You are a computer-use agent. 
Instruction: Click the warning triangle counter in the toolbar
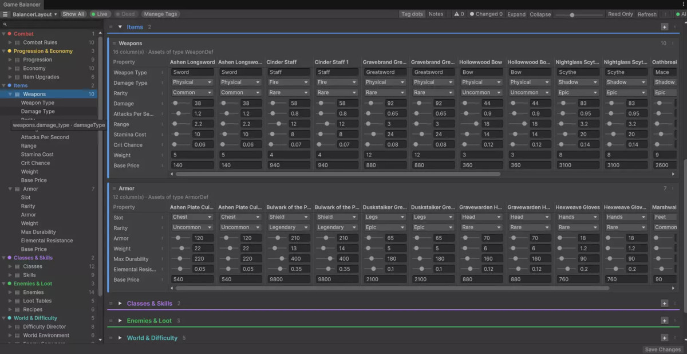(x=459, y=14)
